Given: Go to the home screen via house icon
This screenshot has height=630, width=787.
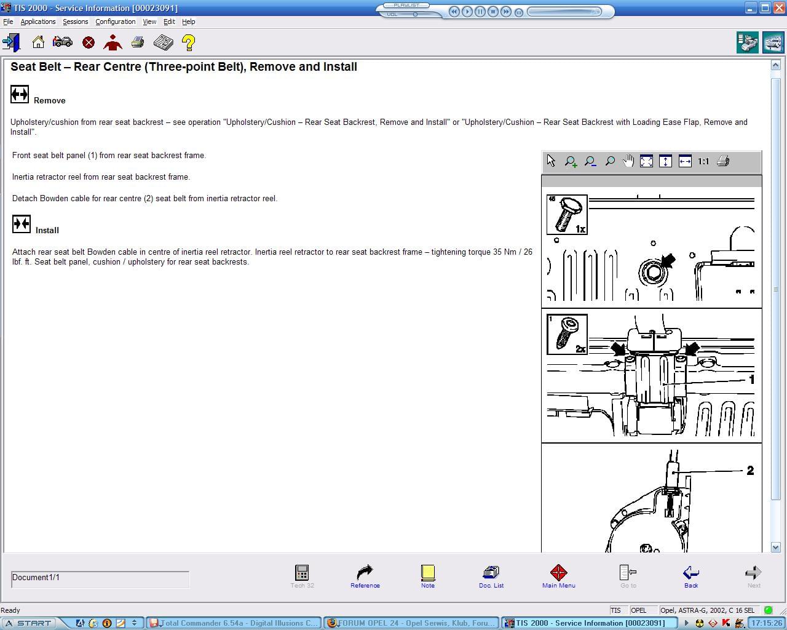Looking at the screenshot, I should pos(38,42).
